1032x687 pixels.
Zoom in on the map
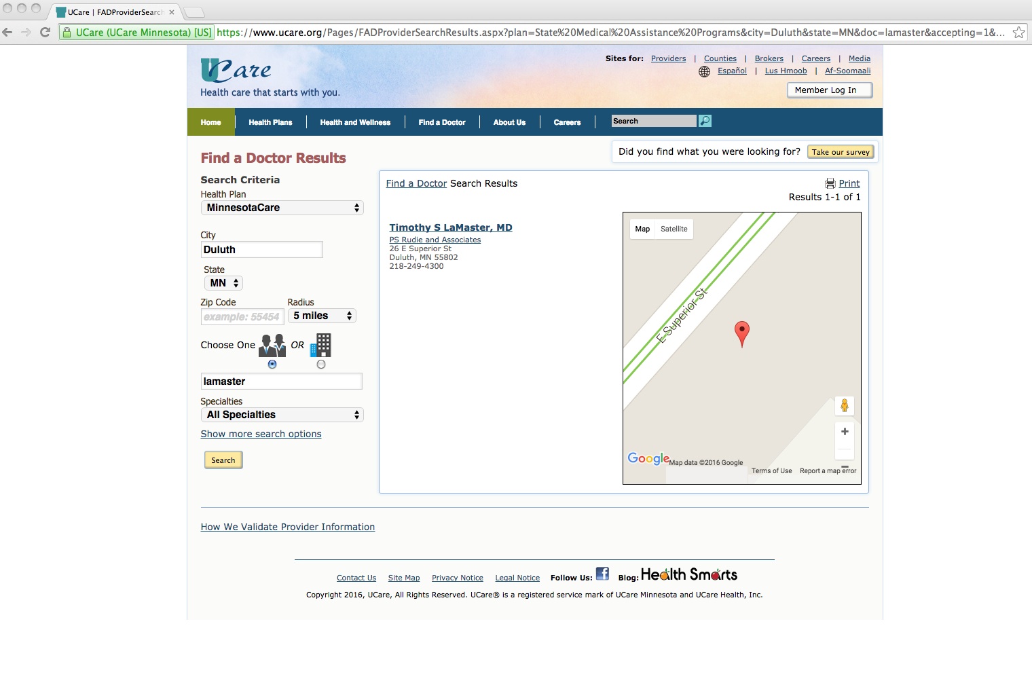coord(845,431)
